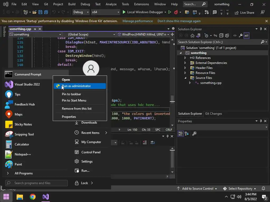Viewport: 270px width, 202px height.
Task: Open the Debug configuration dropdown
Action: tap(81, 12)
